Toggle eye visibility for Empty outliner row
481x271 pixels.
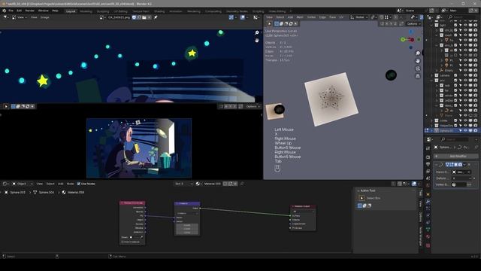pyautogui.click(x=465, y=70)
